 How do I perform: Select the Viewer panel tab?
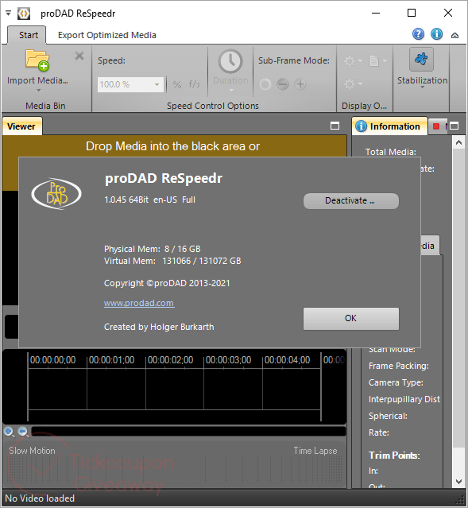tap(21, 126)
